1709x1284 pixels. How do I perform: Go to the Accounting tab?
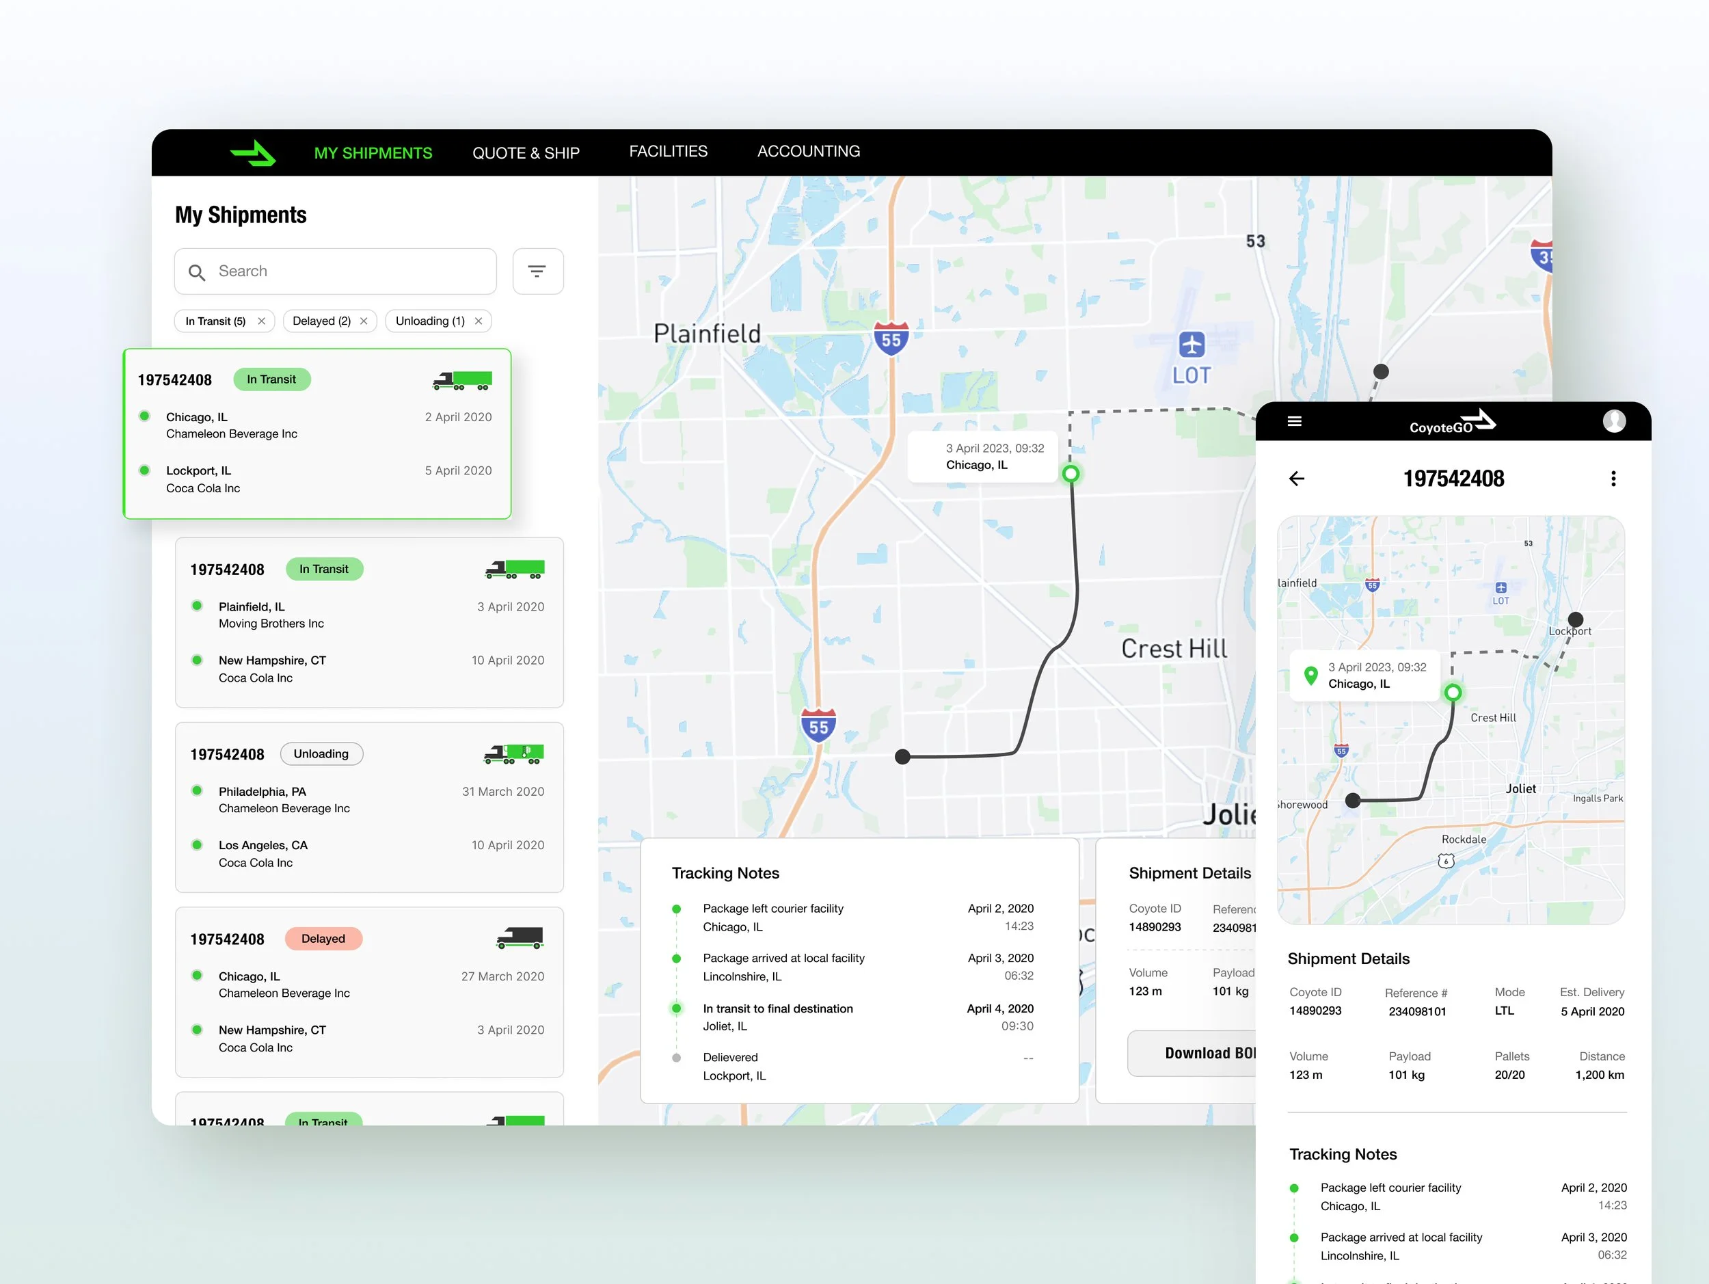pyautogui.click(x=808, y=151)
